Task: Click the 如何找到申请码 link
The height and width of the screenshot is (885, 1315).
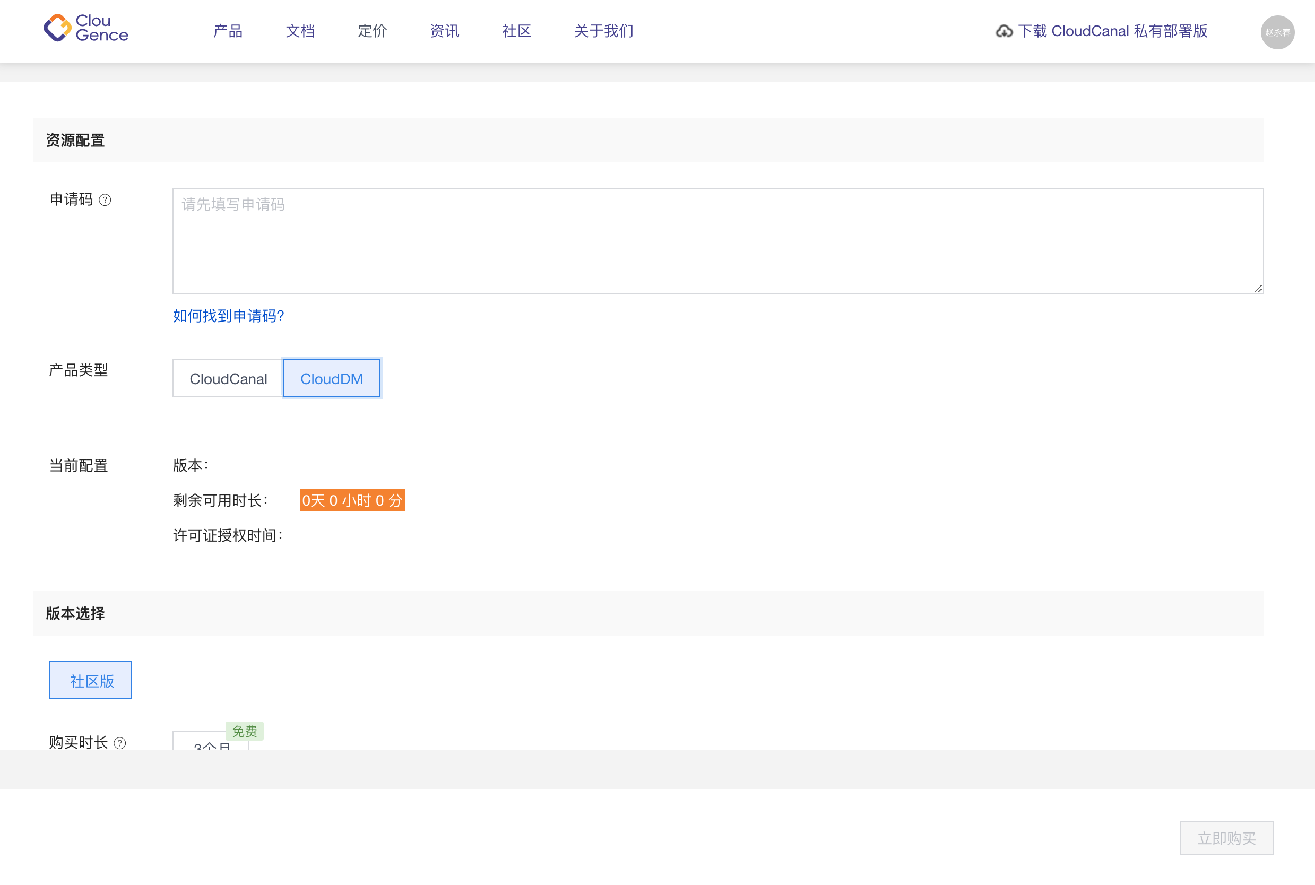Action: (228, 316)
